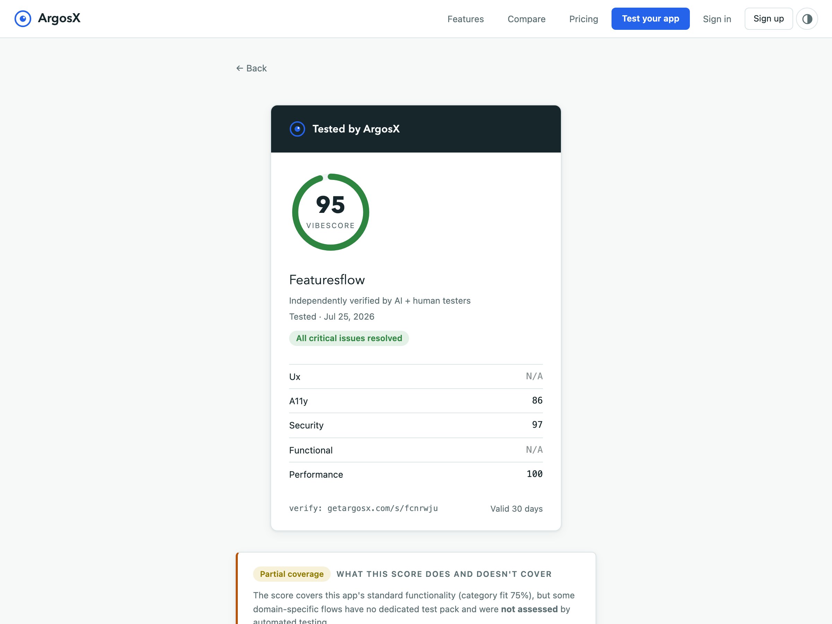
Task: Click the A11y score value 86
Action: pos(537,400)
